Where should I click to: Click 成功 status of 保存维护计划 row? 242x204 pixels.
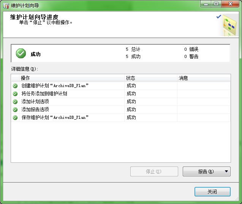131,118
